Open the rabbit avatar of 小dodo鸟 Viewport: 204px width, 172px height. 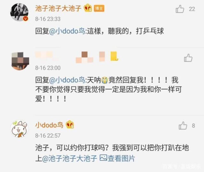(x=19, y=129)
